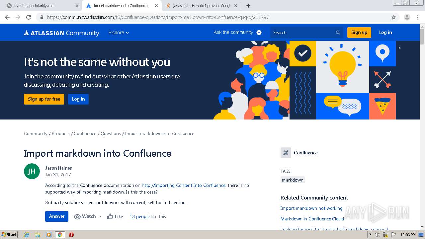
Task: Open the Chrome profile avatar icon
Action: 407,17
